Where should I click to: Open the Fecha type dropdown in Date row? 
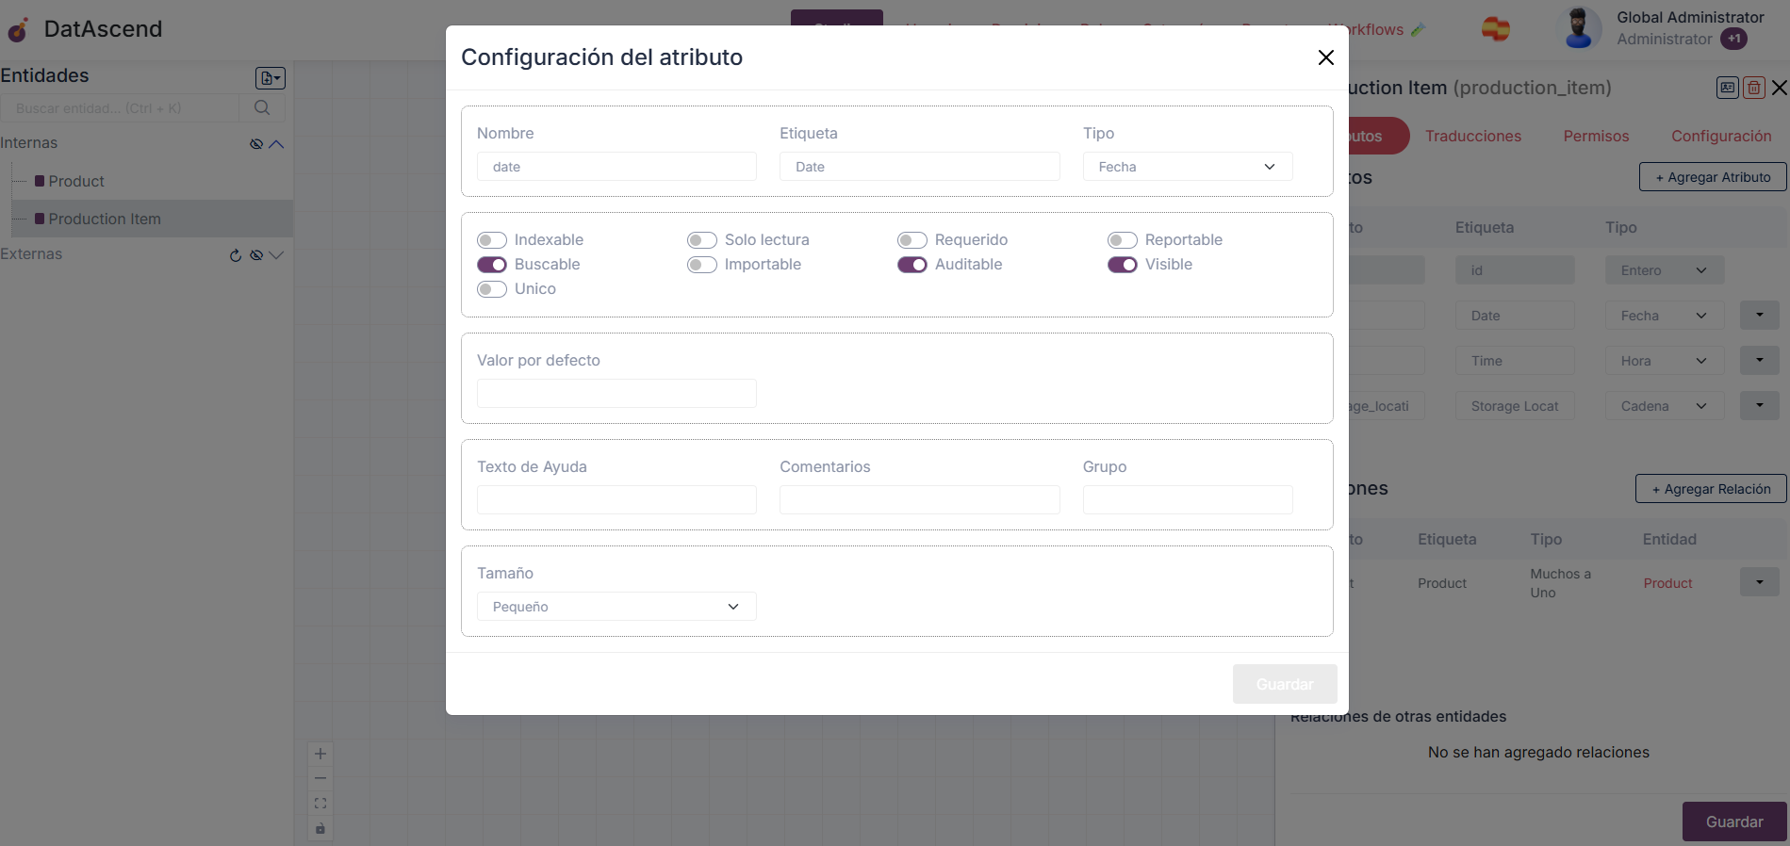[1665, 316]
